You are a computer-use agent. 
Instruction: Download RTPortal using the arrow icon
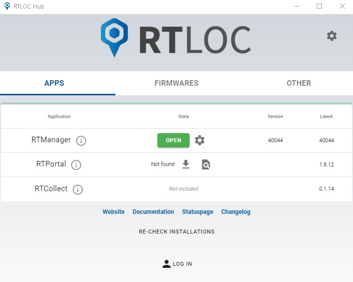pyautogui.click(x=186, y=164)
